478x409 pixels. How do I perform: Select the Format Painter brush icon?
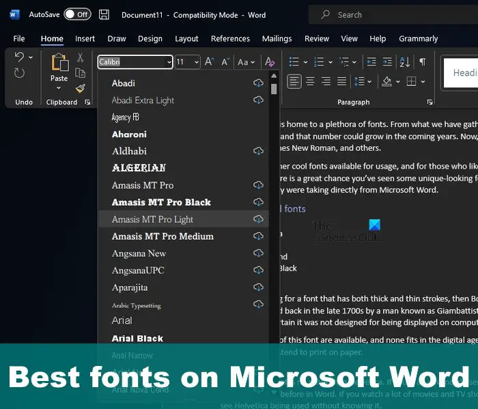click(81, 87)
